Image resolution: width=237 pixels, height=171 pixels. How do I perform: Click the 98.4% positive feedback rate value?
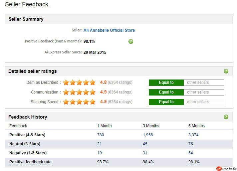point(148,162)
